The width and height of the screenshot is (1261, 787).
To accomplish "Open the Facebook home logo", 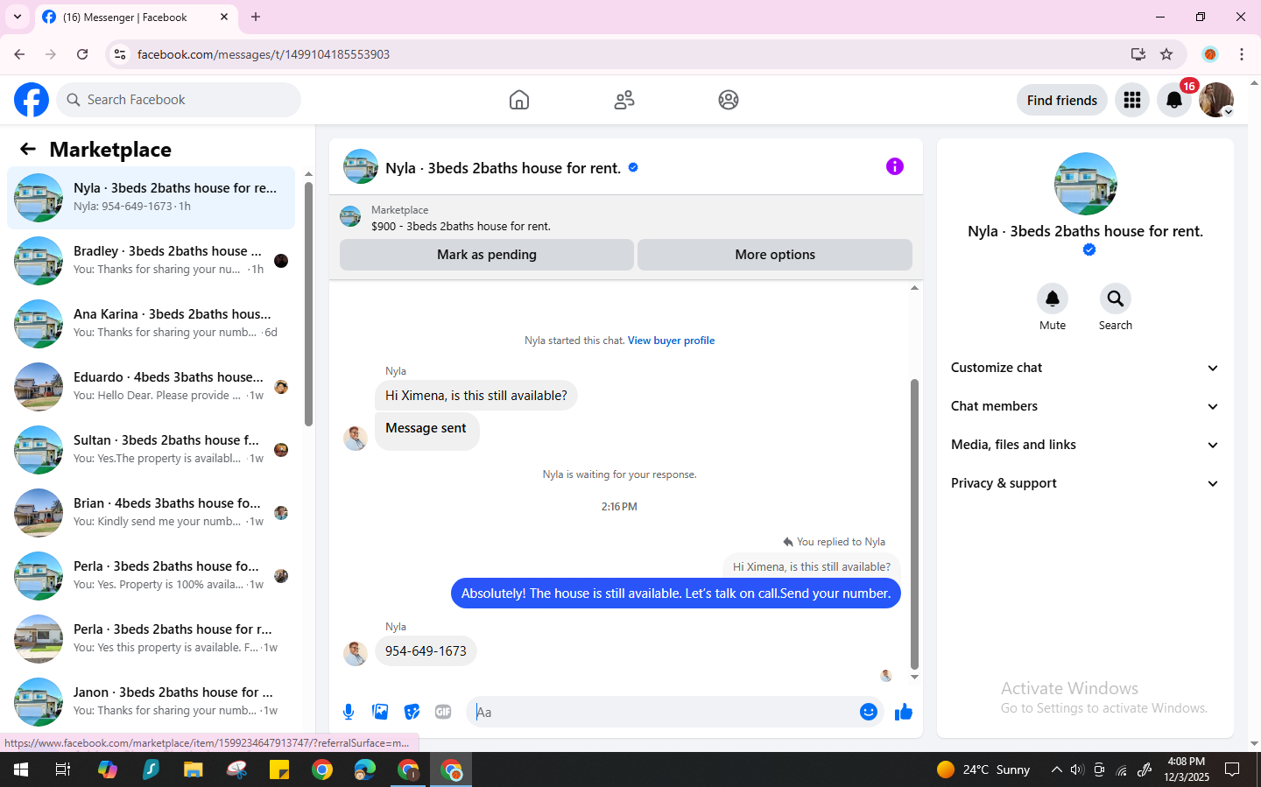I will click(x=32, y=100).
